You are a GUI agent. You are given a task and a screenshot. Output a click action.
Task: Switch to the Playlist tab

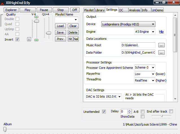(89, 10)
